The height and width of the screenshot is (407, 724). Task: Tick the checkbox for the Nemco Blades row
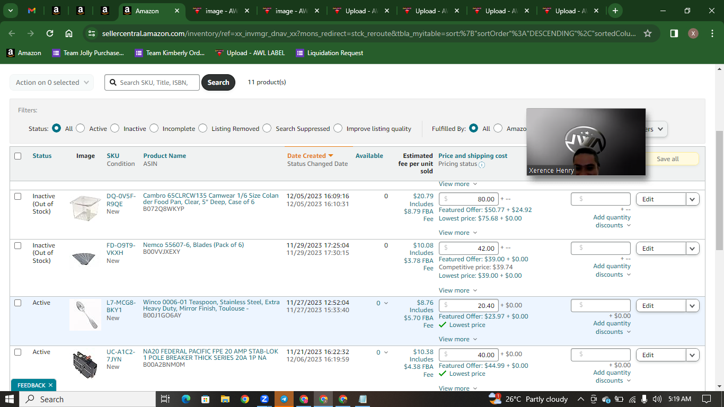click(x=18, y=245)
